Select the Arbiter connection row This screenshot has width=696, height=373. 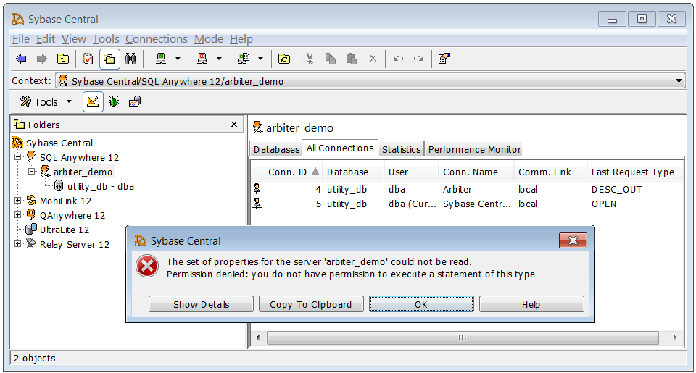click(466, 189)
